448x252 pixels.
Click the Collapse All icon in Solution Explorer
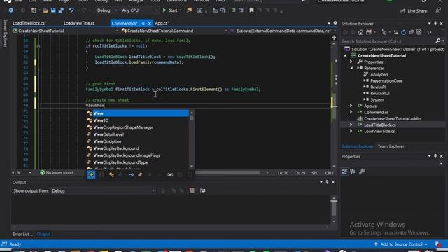pos(411,33)
